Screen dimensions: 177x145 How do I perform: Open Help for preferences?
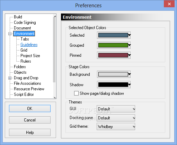pyautogui.click(x=30, y=133)
